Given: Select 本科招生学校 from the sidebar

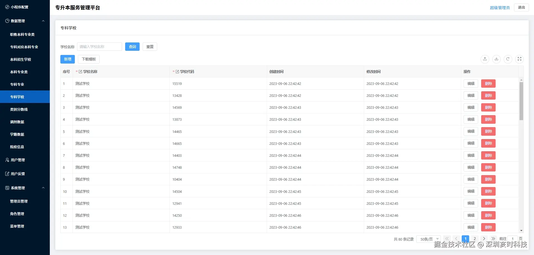Looking at the screenshot, I should (x=25, y=59).
